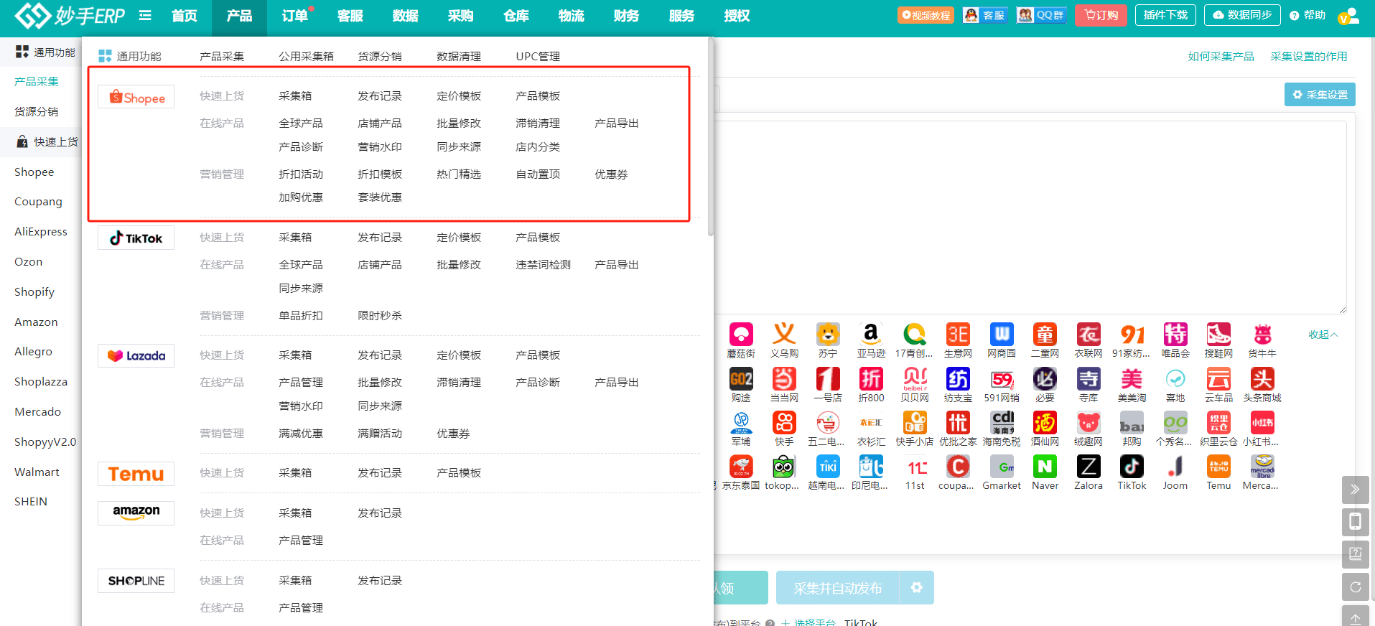Click the mobile phone icon in right sidebar
This screenshot has height=626, width=1375.
pos(1355,522)
